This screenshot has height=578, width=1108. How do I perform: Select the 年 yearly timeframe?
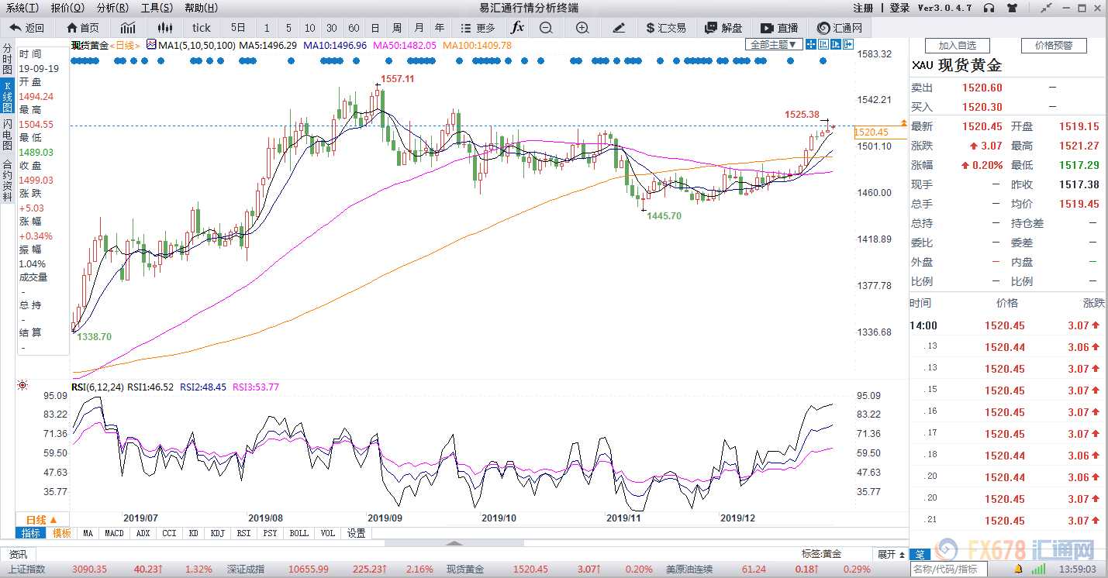tap(440, 28)
